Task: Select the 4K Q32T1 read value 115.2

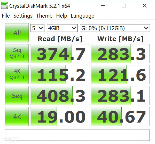Action: [x=60, y=74]
